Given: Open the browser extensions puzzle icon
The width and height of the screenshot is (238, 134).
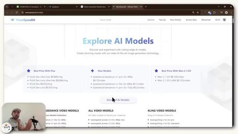Looking at the screenshot, I should point(214,12).
